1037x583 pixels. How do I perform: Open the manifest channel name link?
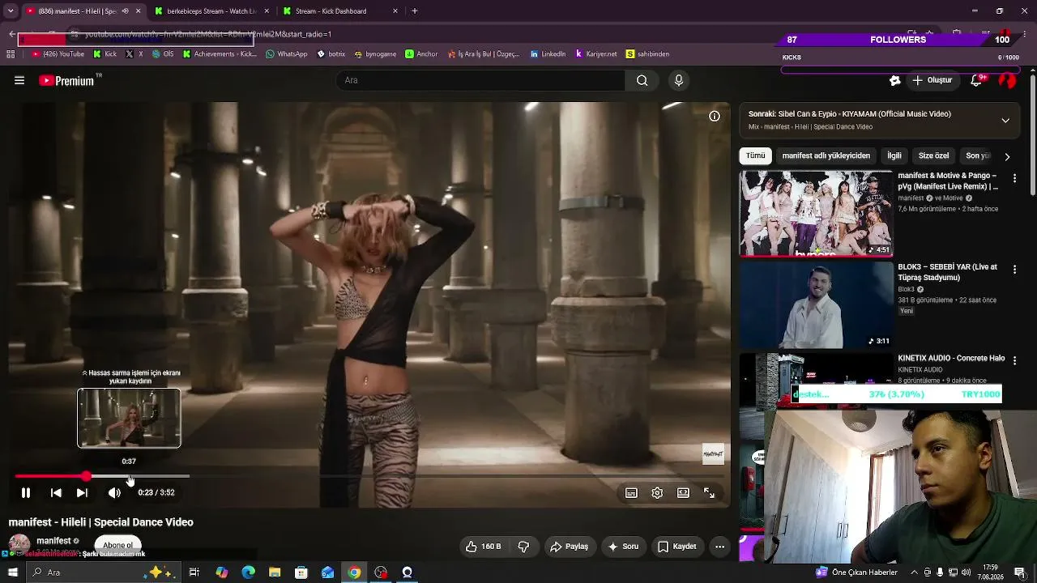[53, 541]
